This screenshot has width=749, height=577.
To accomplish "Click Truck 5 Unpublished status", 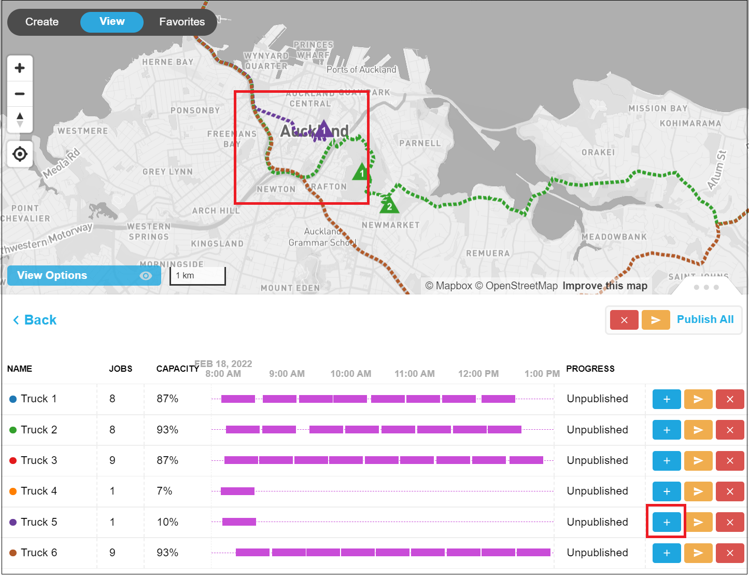I will click(597, 522).
